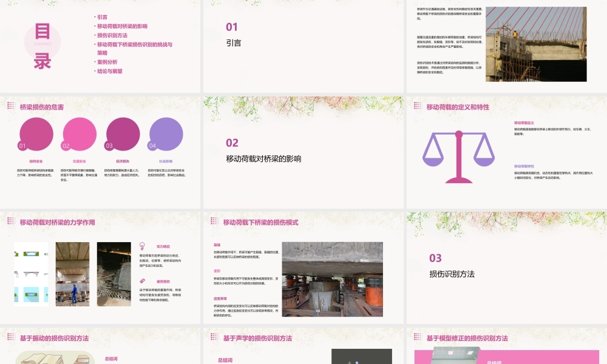Select the 基于振动的损伤识别方法 slide
This screenshot has height=364, width=607.
[100, 346]
